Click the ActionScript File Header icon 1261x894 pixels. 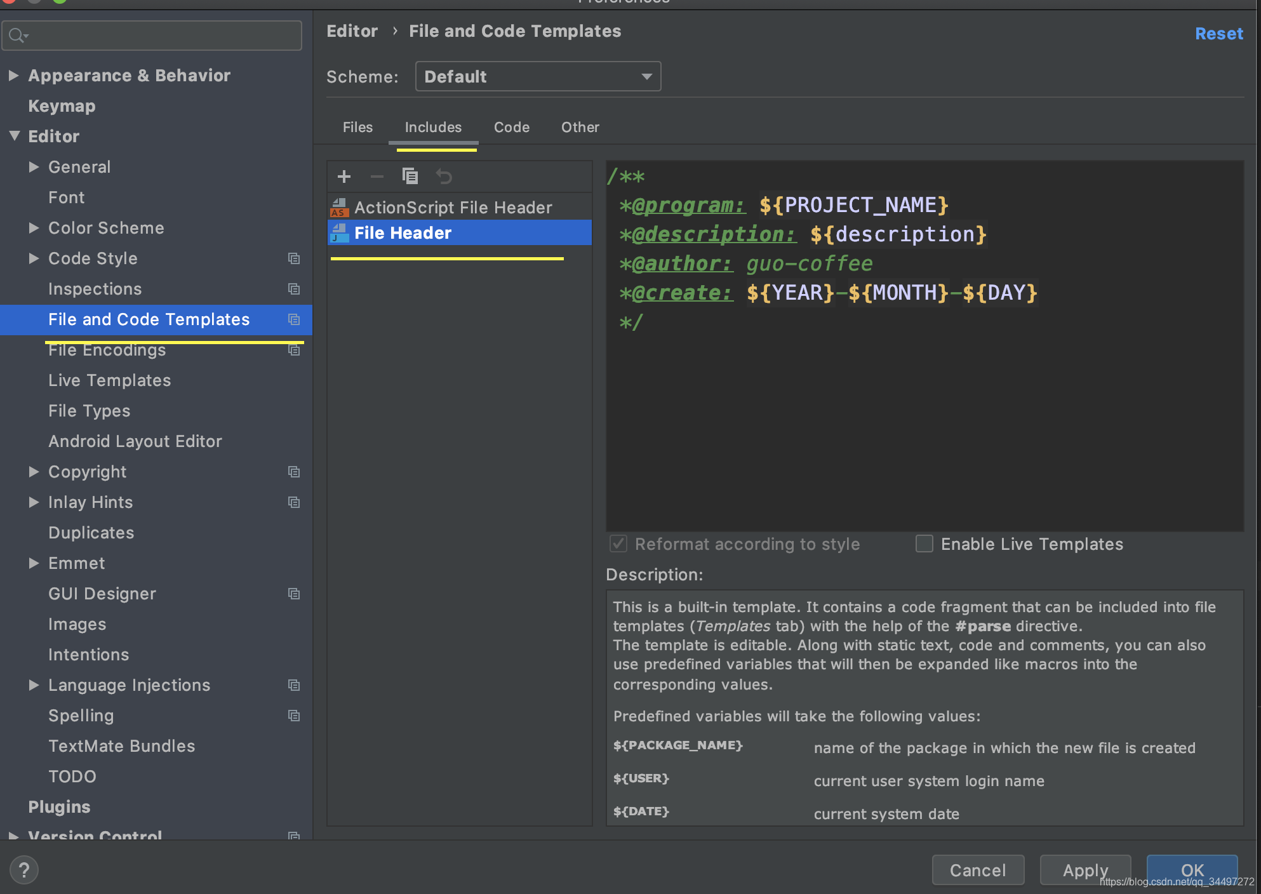340,208
